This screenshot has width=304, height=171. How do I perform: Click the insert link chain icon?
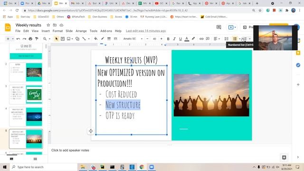(x=201, y=39)
